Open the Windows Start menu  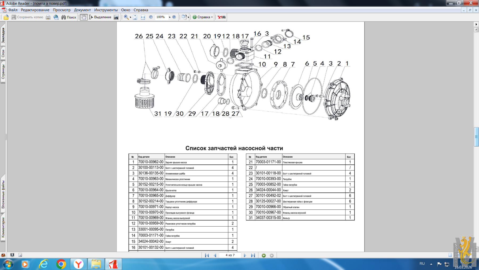click(8, 264)
